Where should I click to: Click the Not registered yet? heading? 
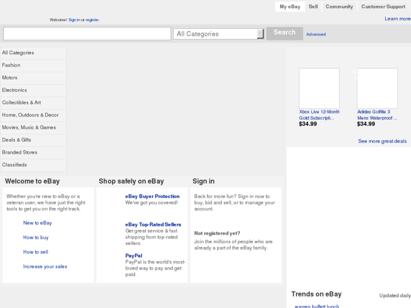217,233
